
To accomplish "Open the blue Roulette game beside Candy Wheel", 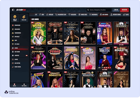I will coord(104,58).
